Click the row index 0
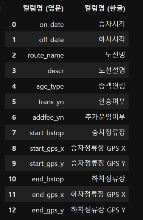143x220 pixels. tap(14, 25)
